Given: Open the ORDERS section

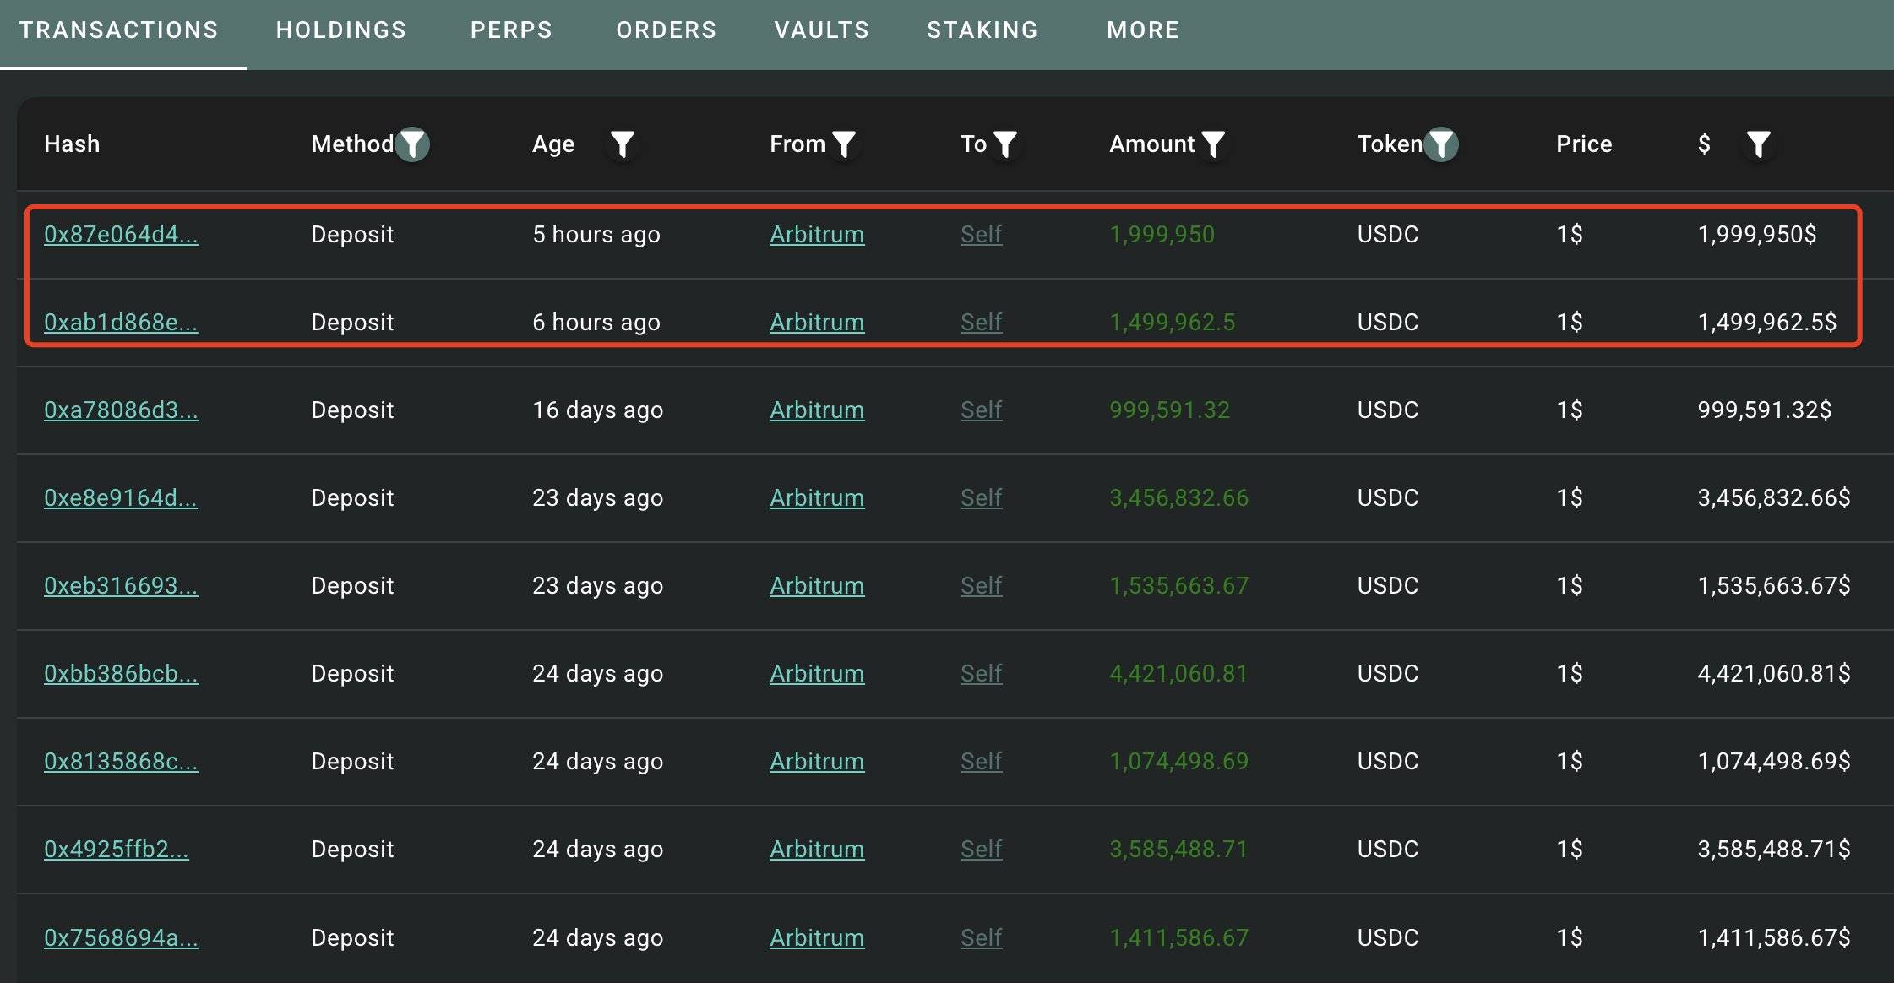Looking at the screenshot, I should tap(666, 30).
